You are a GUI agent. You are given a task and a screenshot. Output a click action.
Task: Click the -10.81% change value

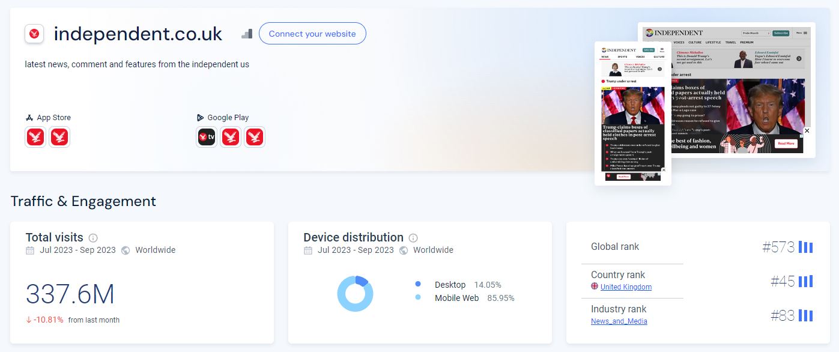click(x=48, y=320)
